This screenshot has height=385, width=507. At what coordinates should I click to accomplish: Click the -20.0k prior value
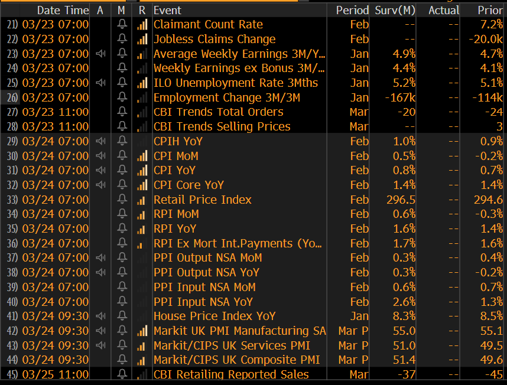[x=486, y=39]
